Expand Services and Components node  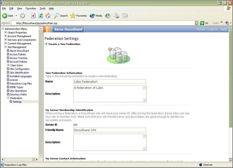[5, 40]
